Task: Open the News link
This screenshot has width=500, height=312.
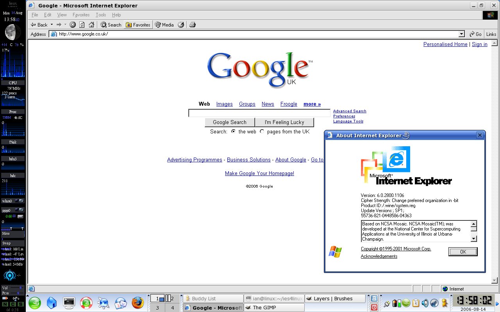Action: pos(268,104)
